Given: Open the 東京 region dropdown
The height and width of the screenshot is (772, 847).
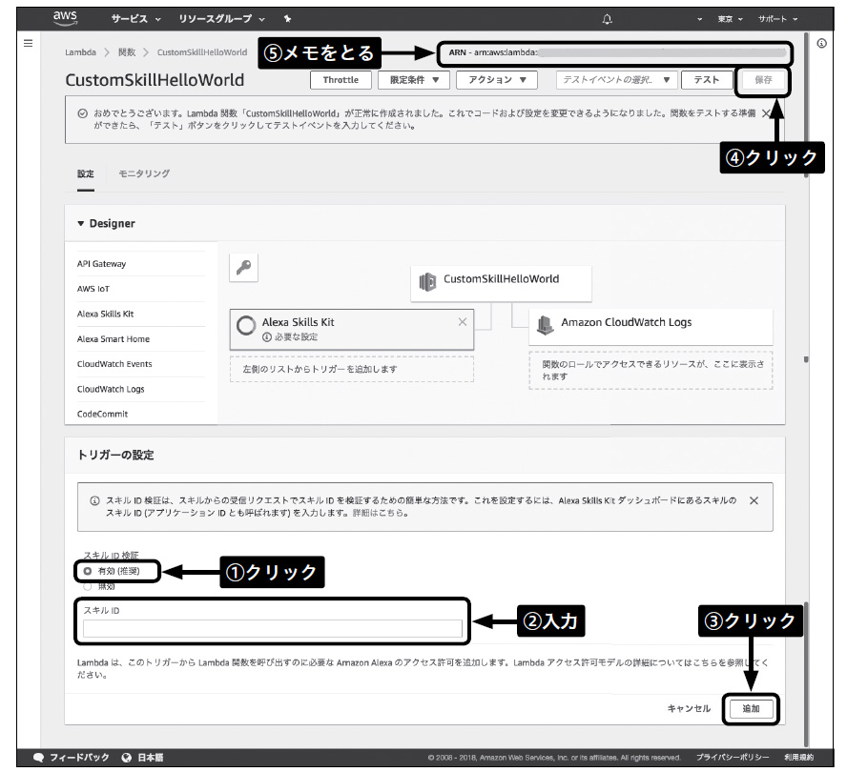Looking at the screenshot, I should click(x=730, y=19).
